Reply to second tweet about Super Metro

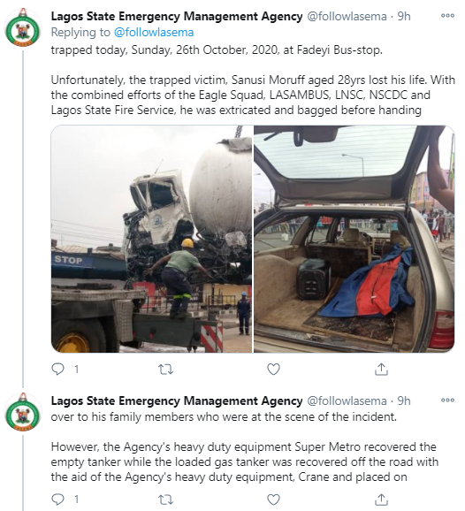(x=58, y=499)
